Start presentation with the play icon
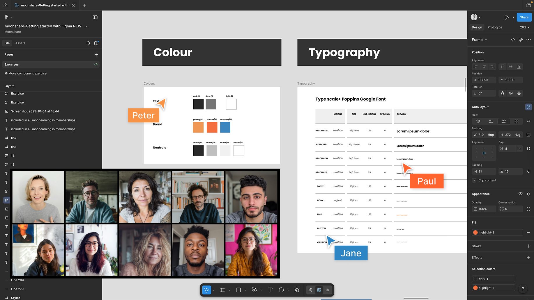534x300 pixels. (507, 17)
